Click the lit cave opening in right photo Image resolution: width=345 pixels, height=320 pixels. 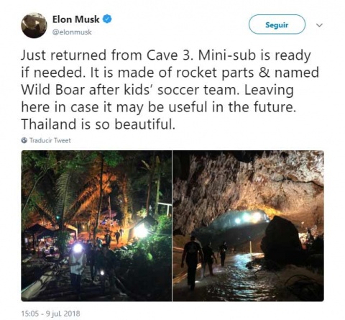pos(246,219)
